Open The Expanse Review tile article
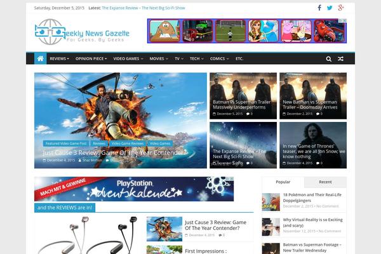The image size is (381, 254). (x=239, y=154)
